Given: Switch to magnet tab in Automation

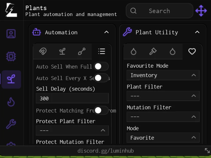Looking at the screenshot, I should 43,51.
